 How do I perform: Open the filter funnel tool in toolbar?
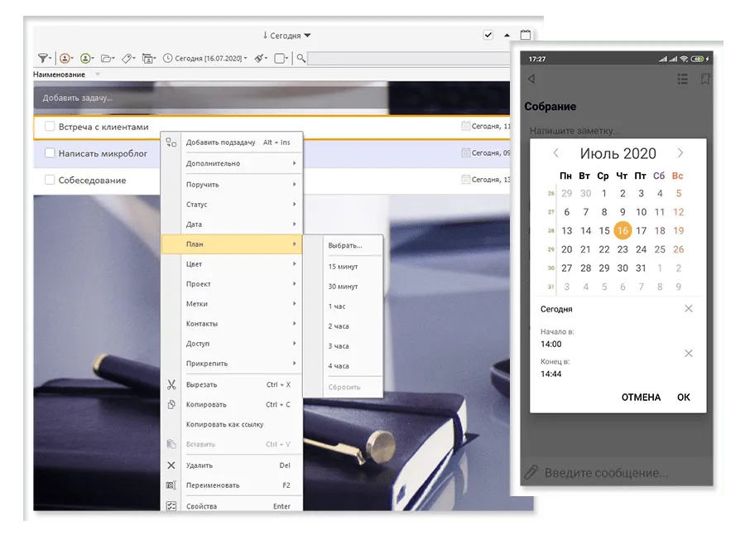[43, 58]
